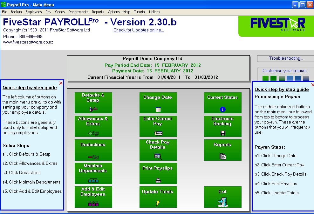The width and height of the screenshot is (314, 214).
Task: Click guide step 'p4. Click Print Payslips'
Action: (276, 184)
